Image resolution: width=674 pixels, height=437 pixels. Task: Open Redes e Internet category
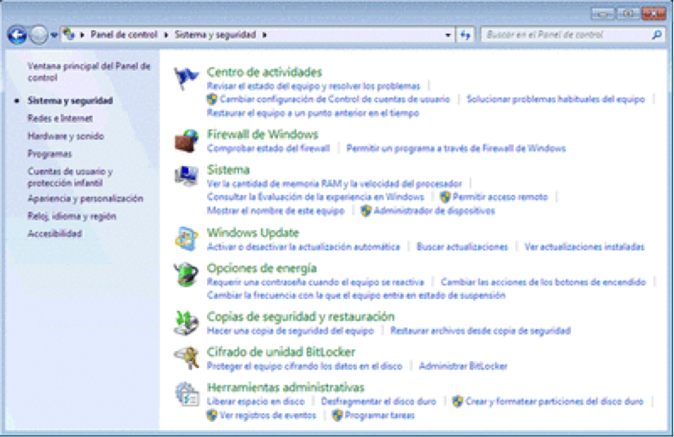point(60,118)
